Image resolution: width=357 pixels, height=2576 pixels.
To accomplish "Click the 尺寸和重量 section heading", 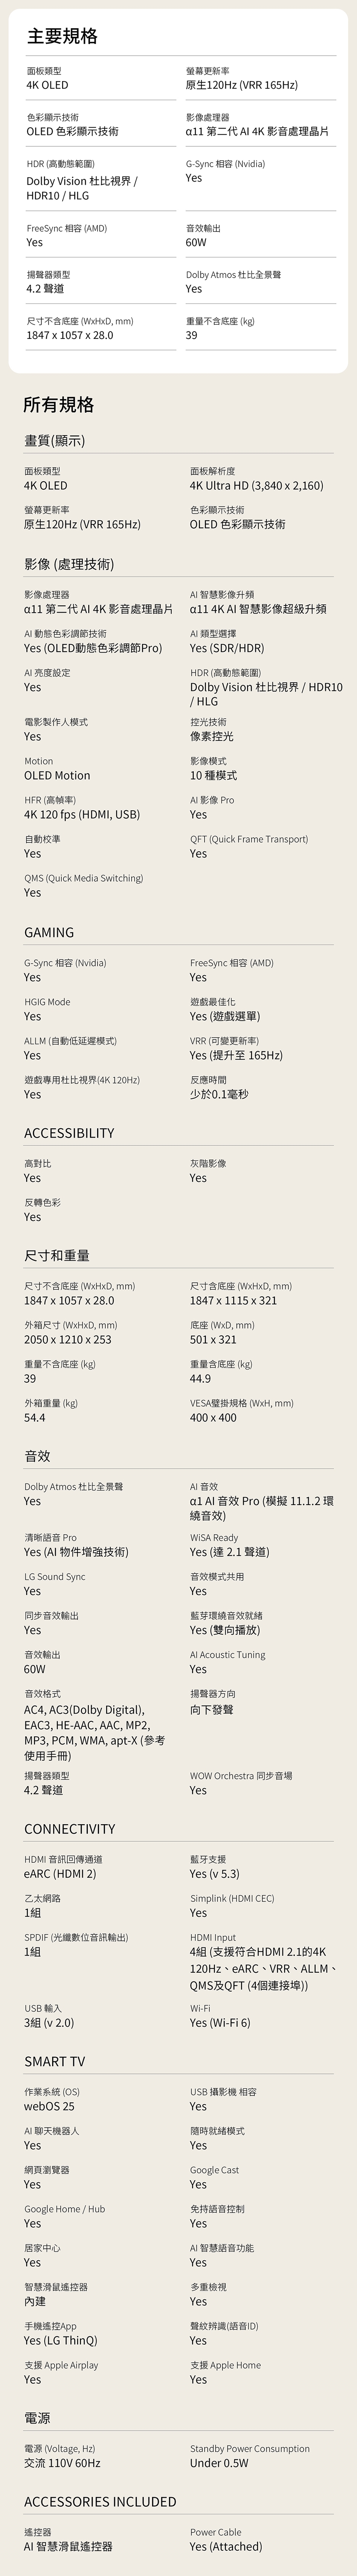I will [57, 1256].
